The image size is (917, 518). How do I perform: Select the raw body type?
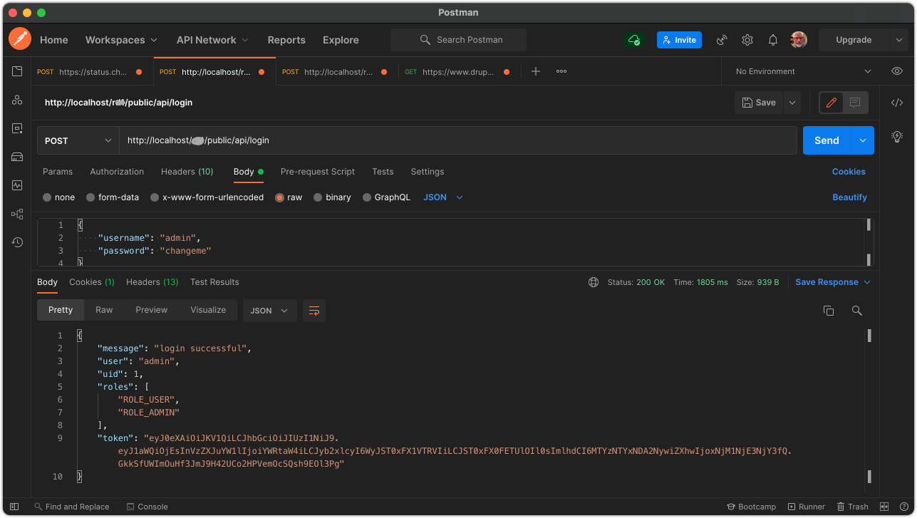pyautogui.click(x=289, y=197)
